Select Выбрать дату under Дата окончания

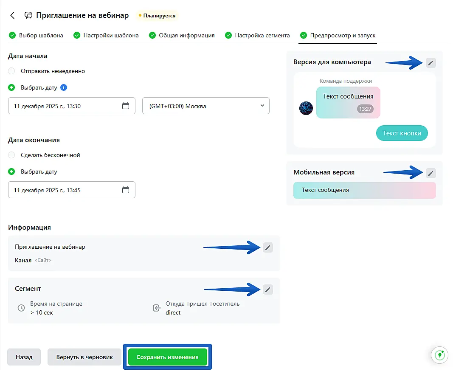(x=12, y=172)
